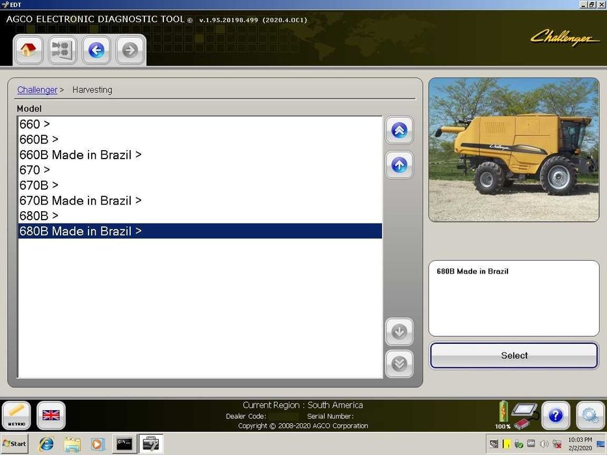Screen dimensions: 607x455
Task: Go to the Home screen icon
Action: pyautogui.click(x=28, y=50)
